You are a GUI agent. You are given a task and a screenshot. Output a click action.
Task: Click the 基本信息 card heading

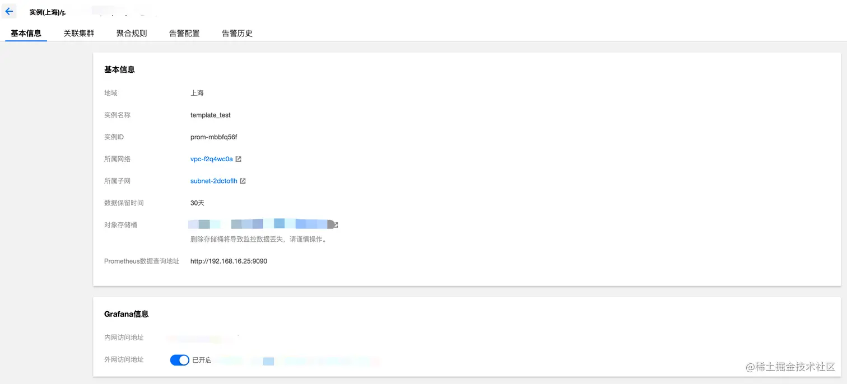tap(119, 69)
